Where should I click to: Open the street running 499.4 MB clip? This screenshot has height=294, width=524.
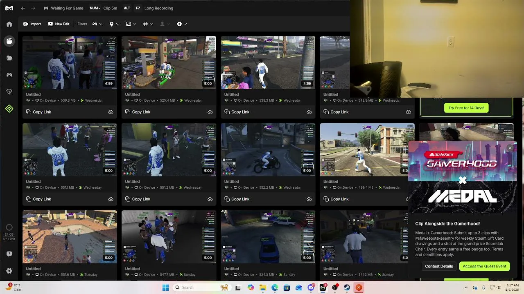pos(367,150)
